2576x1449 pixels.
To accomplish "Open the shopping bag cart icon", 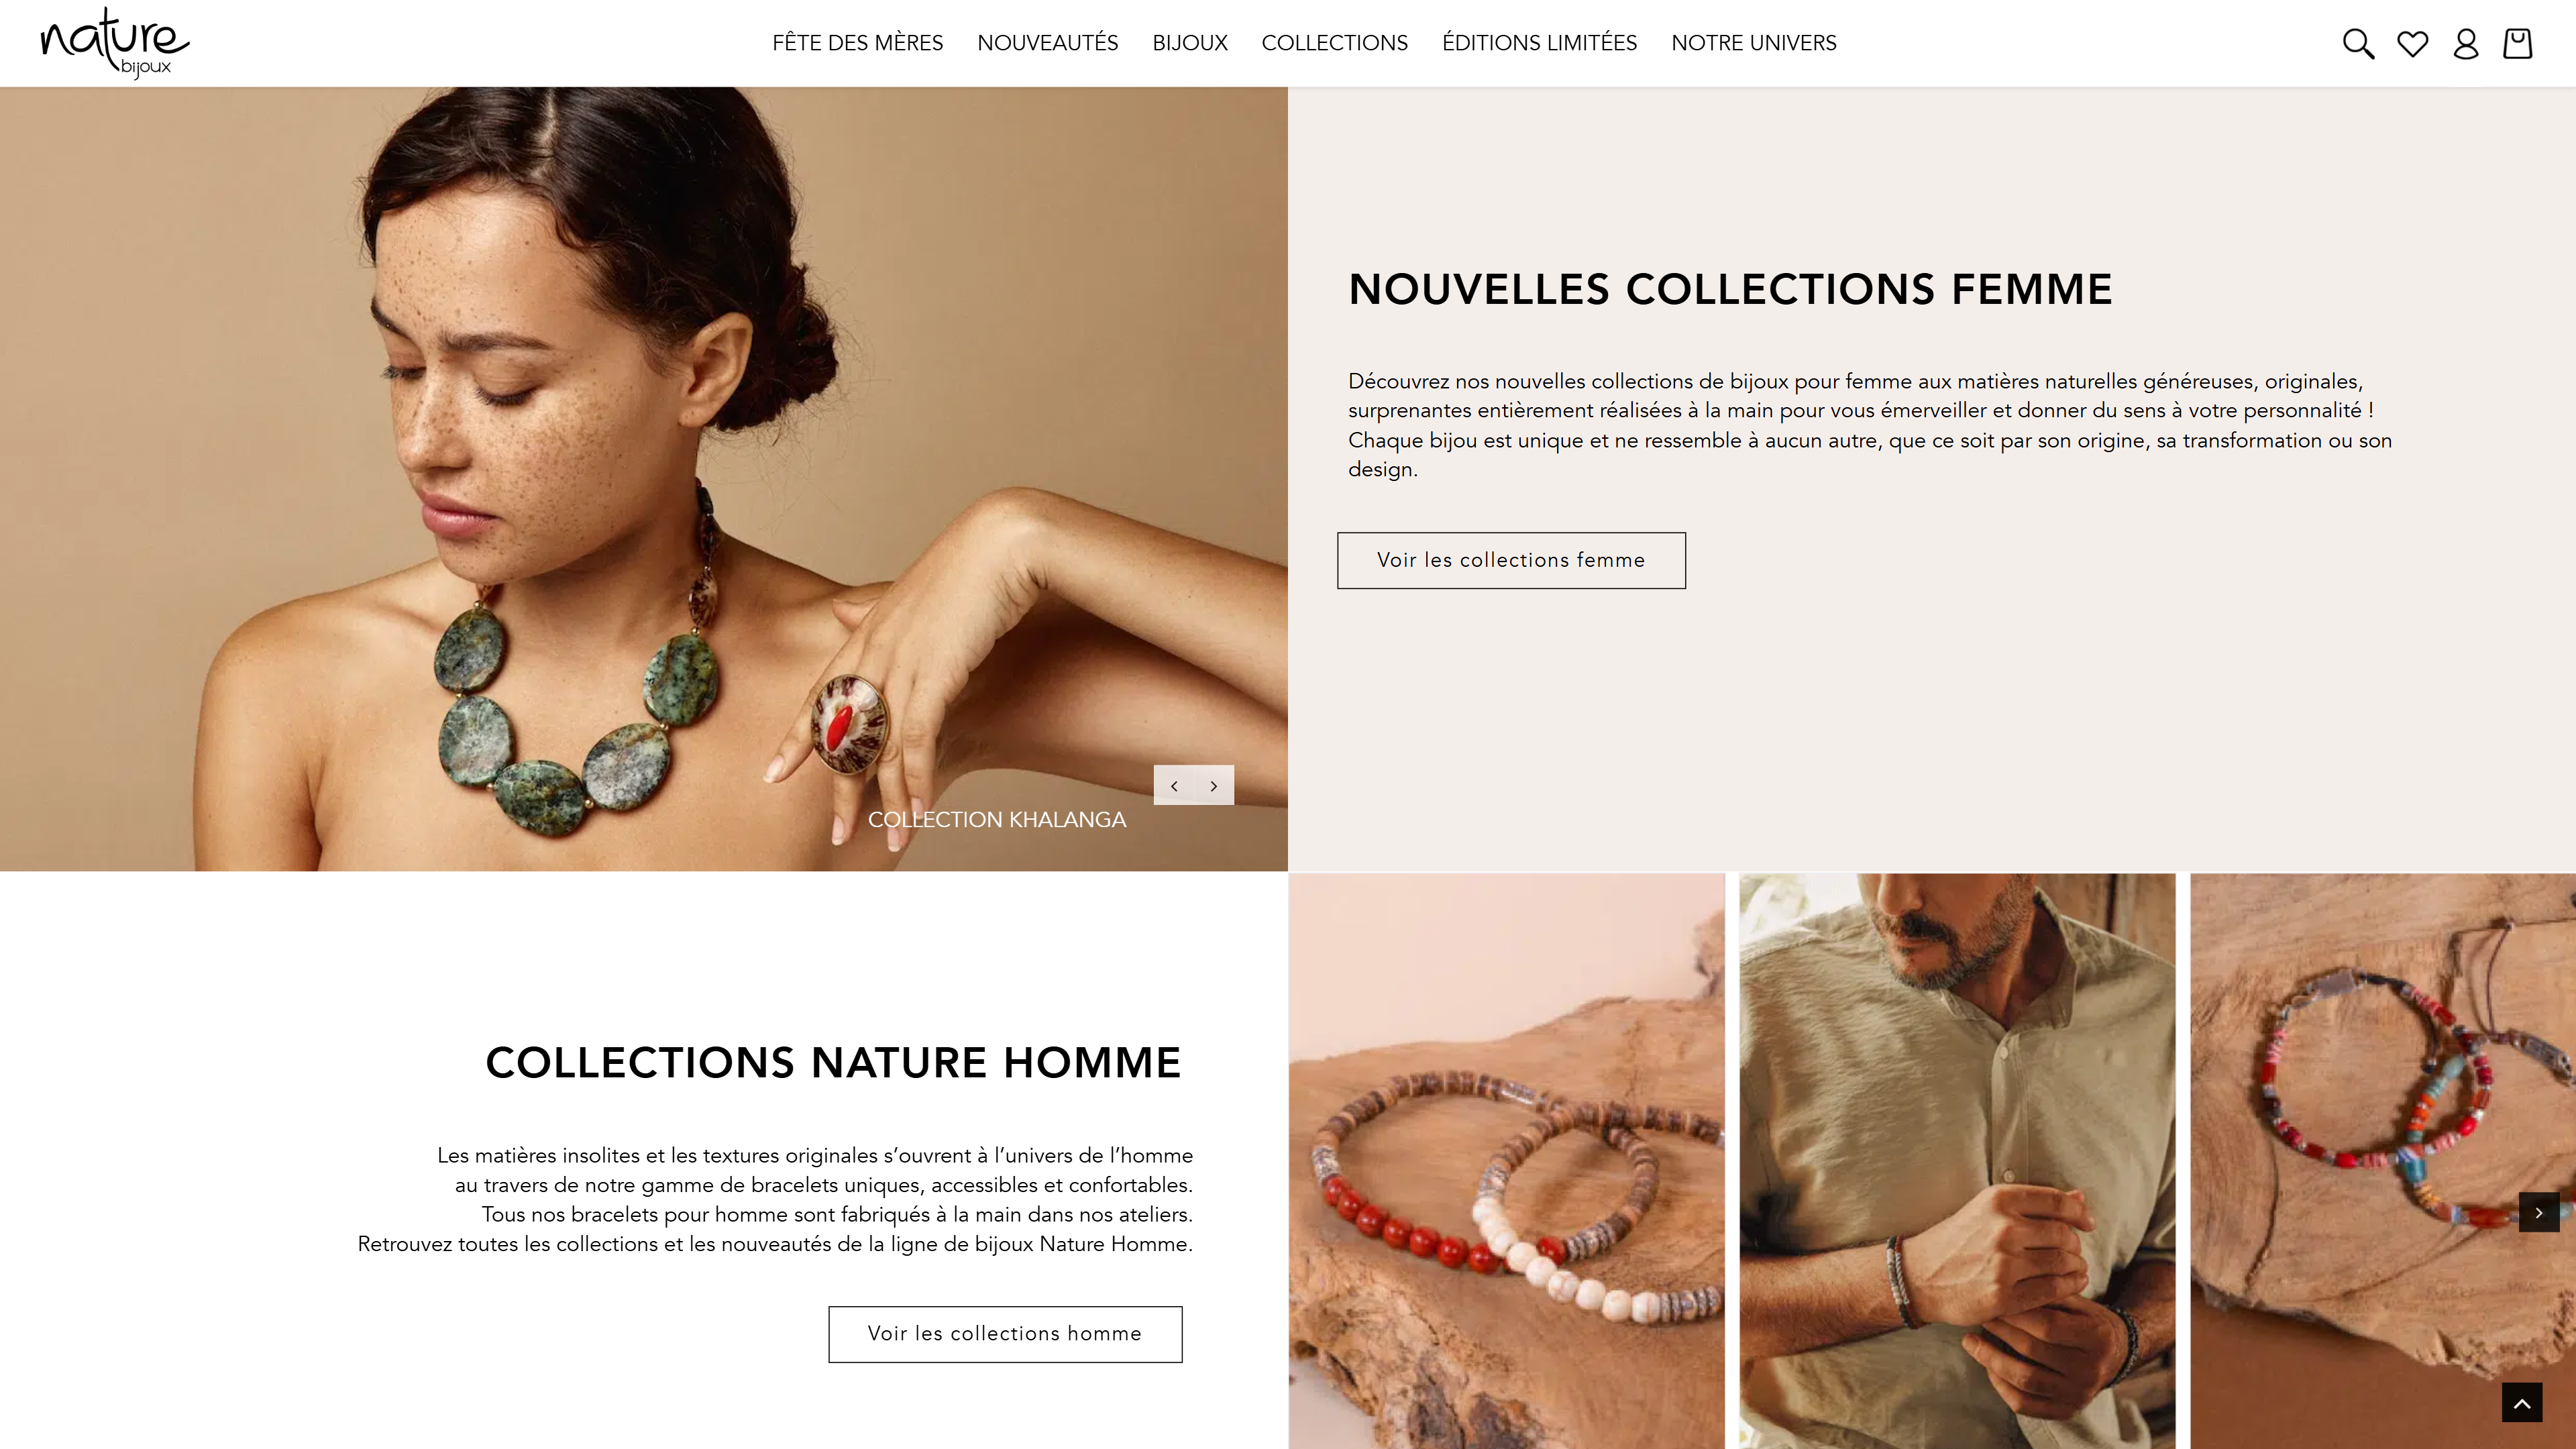I will 2517,44.
